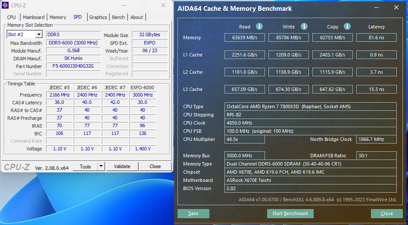This screenshot has width=408, height=225.
Task: Open the Bench tab
Action: tap(118, 17)
